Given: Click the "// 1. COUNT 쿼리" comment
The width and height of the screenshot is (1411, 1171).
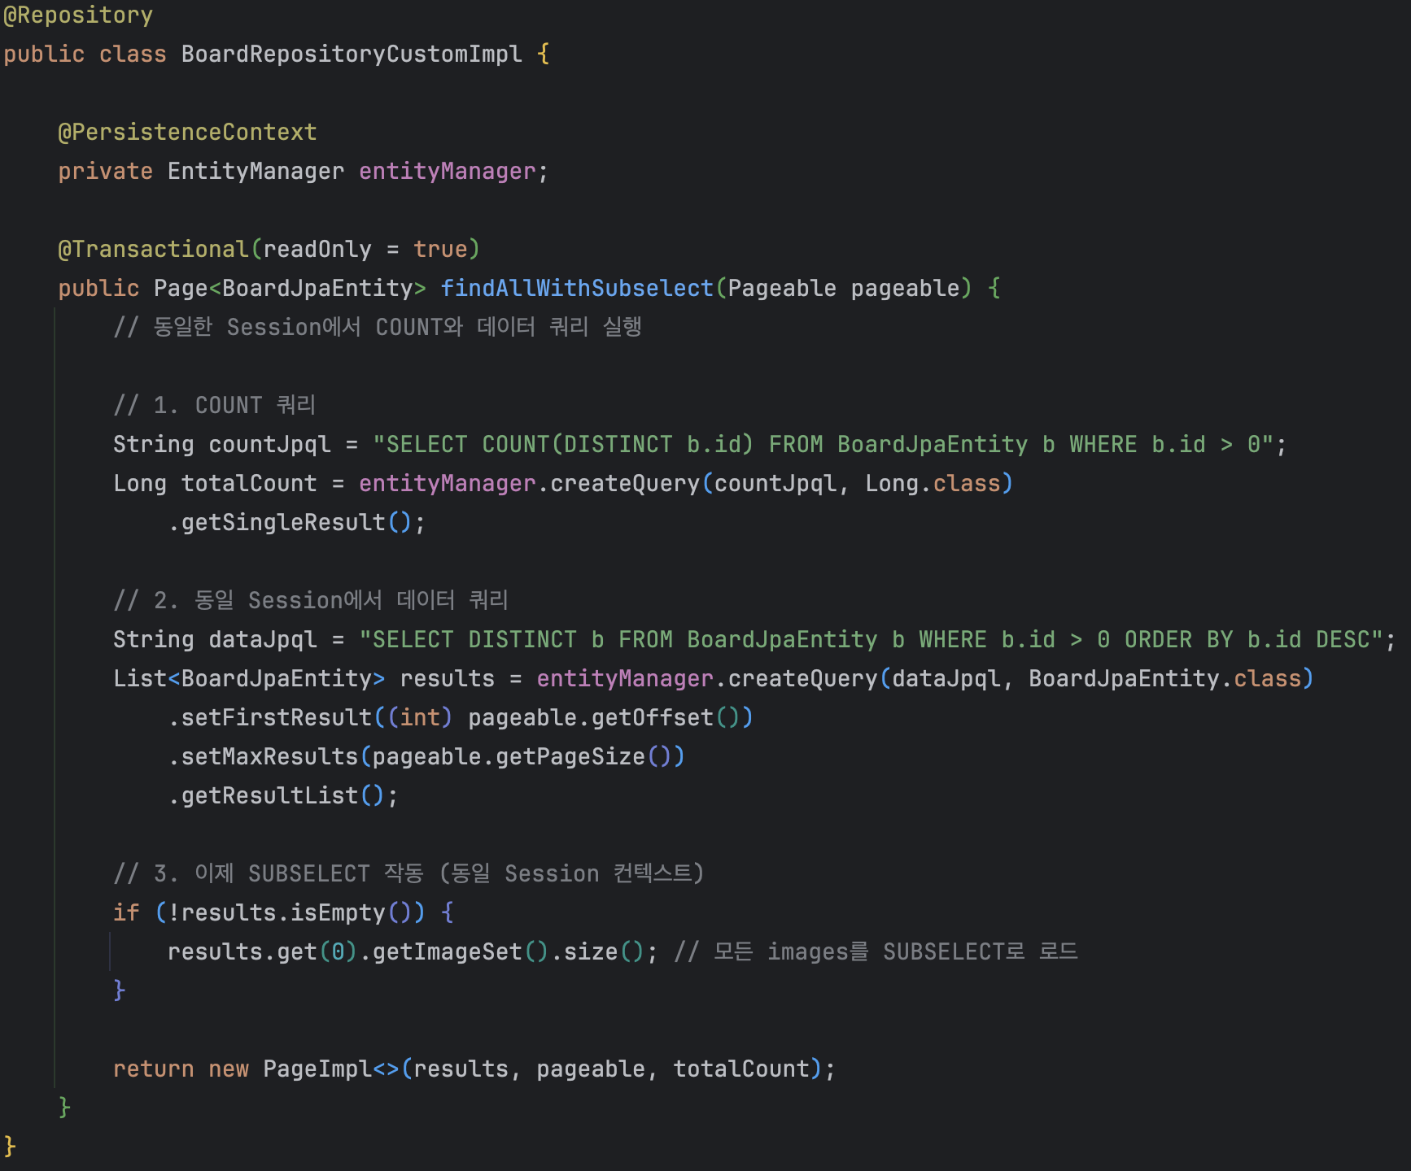Looking at the screenshot, I should pos(214,406).
